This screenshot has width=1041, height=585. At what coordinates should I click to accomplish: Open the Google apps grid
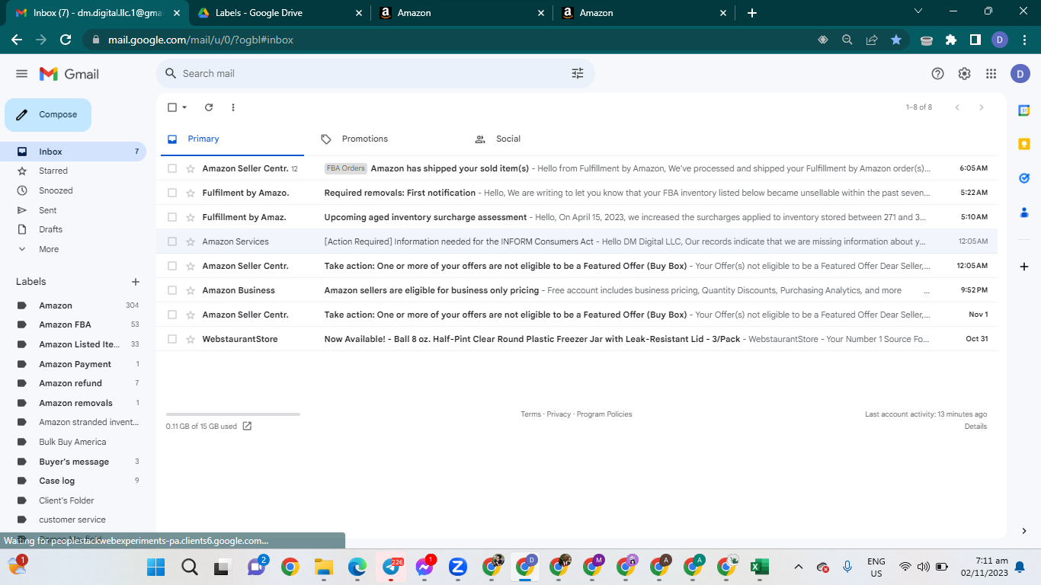pos(991,74)
